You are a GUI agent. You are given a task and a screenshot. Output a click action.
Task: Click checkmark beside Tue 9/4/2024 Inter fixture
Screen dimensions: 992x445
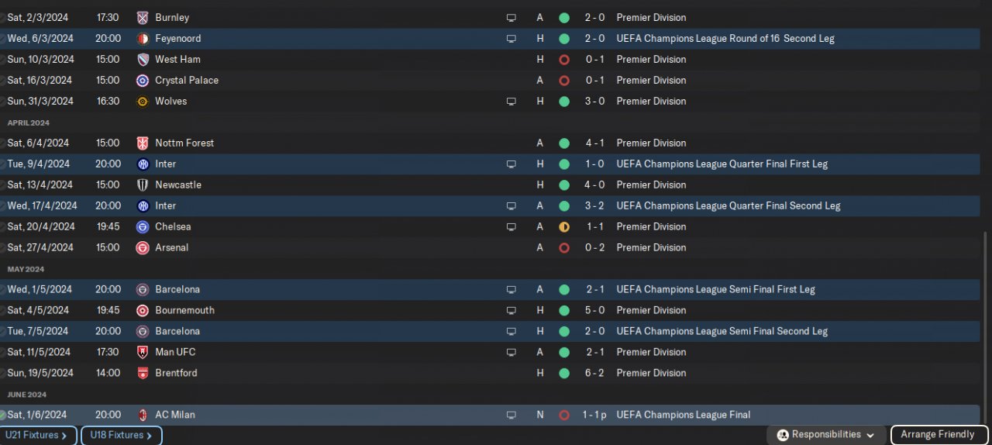[x=3, y=164]
